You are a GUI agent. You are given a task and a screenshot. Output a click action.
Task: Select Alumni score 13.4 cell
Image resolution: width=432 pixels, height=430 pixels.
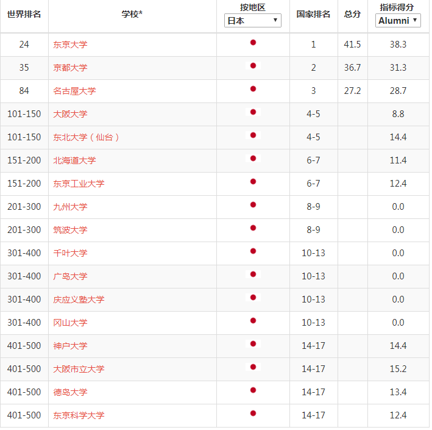(398, 392)
